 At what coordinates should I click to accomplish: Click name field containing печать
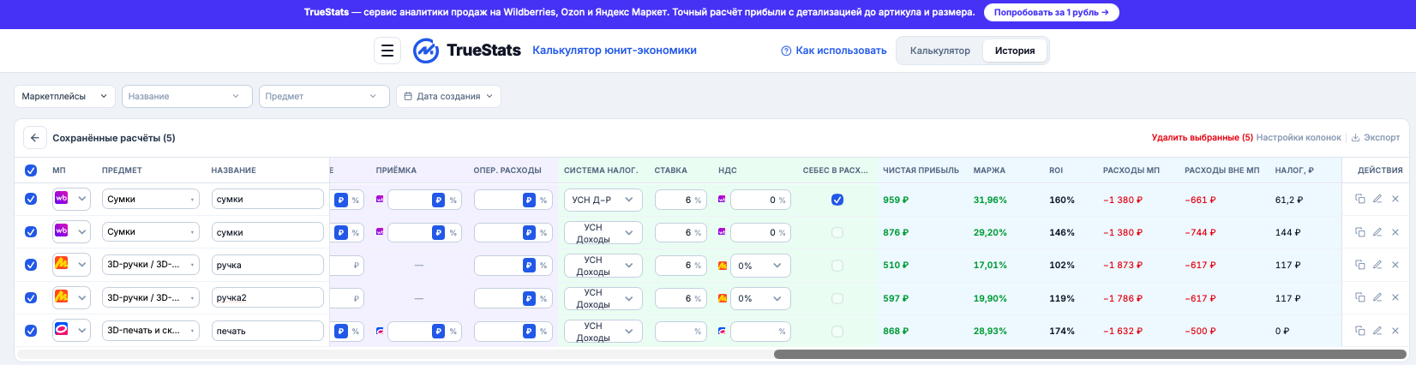(267, 331)
